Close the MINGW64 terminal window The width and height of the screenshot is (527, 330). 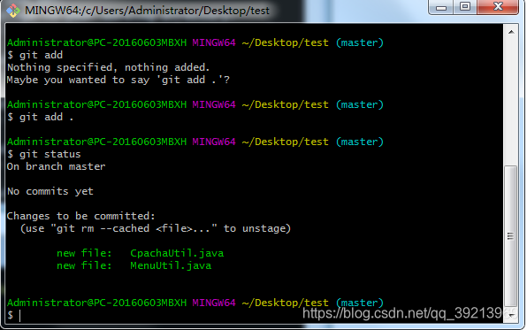pyautogui.click(x=498, y=7)
